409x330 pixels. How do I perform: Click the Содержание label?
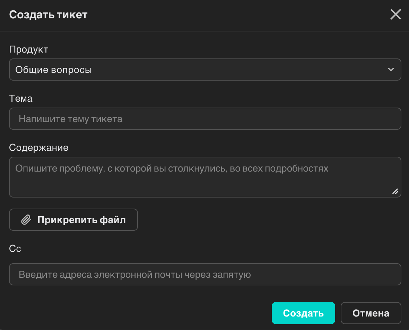[x=39, y=147]
